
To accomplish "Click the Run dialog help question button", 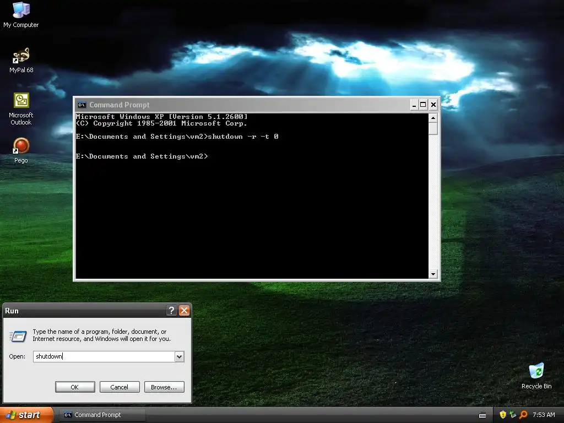I will tap(172, 311).
